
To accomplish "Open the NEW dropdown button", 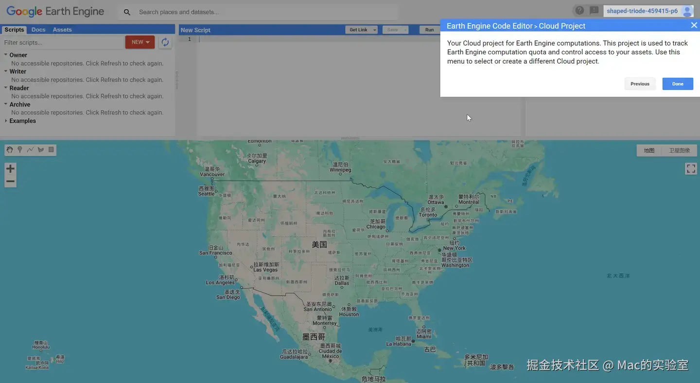I will (x=140, y=42).
